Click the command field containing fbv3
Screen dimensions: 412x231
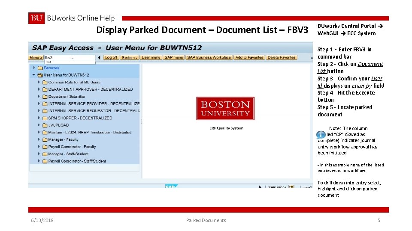click(x=70, y=57)
